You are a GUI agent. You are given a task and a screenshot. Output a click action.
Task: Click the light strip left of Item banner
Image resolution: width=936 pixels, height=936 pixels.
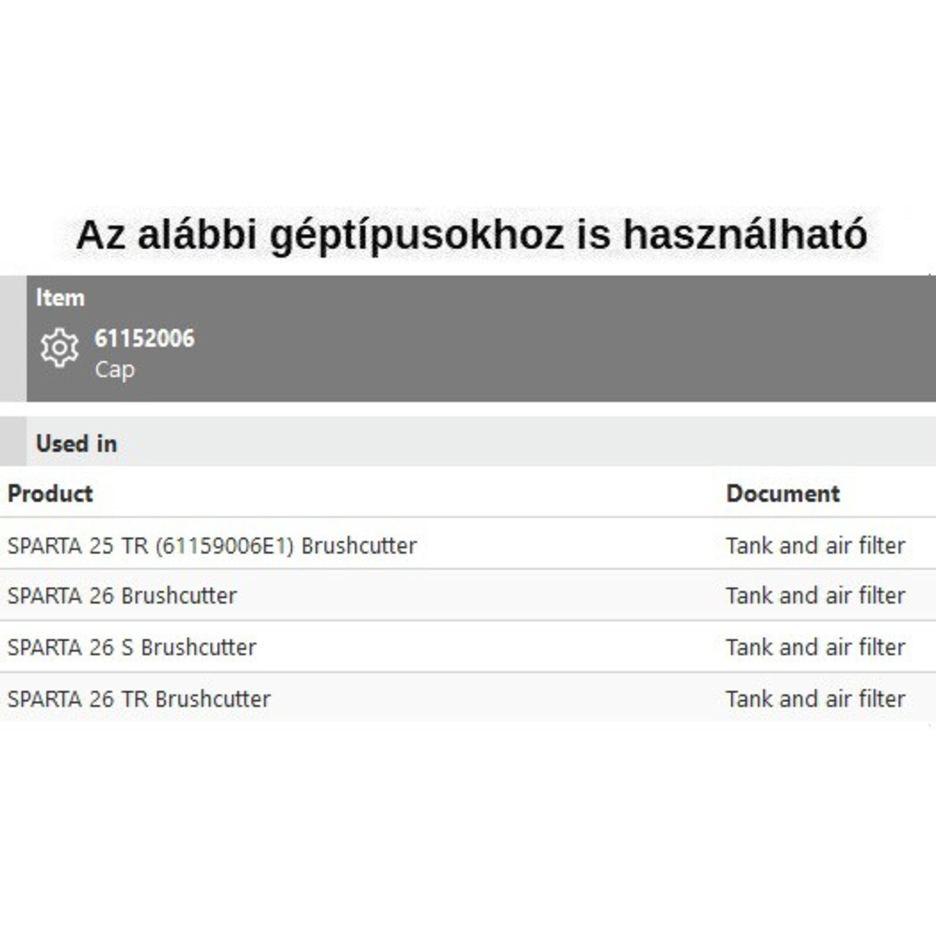(x=13, y=338)
